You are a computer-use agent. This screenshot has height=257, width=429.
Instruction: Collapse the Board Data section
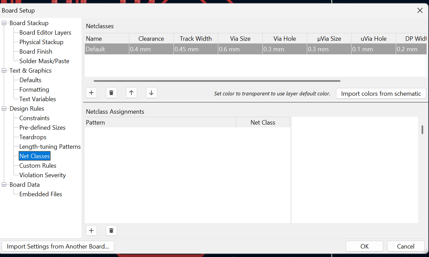pos(3,184)
